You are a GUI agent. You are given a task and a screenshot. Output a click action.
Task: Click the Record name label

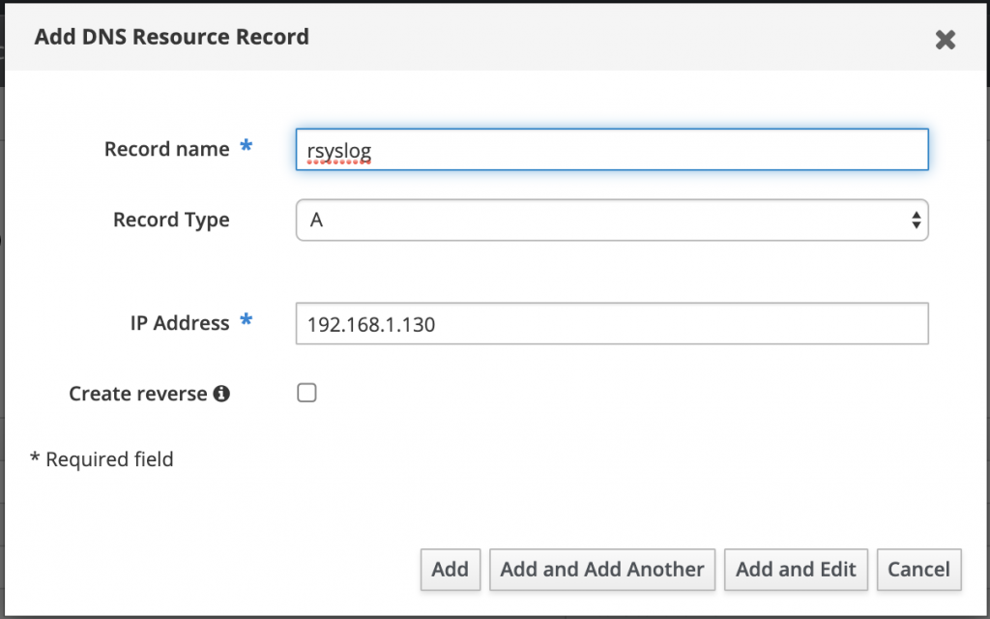(x=166, y=149)
